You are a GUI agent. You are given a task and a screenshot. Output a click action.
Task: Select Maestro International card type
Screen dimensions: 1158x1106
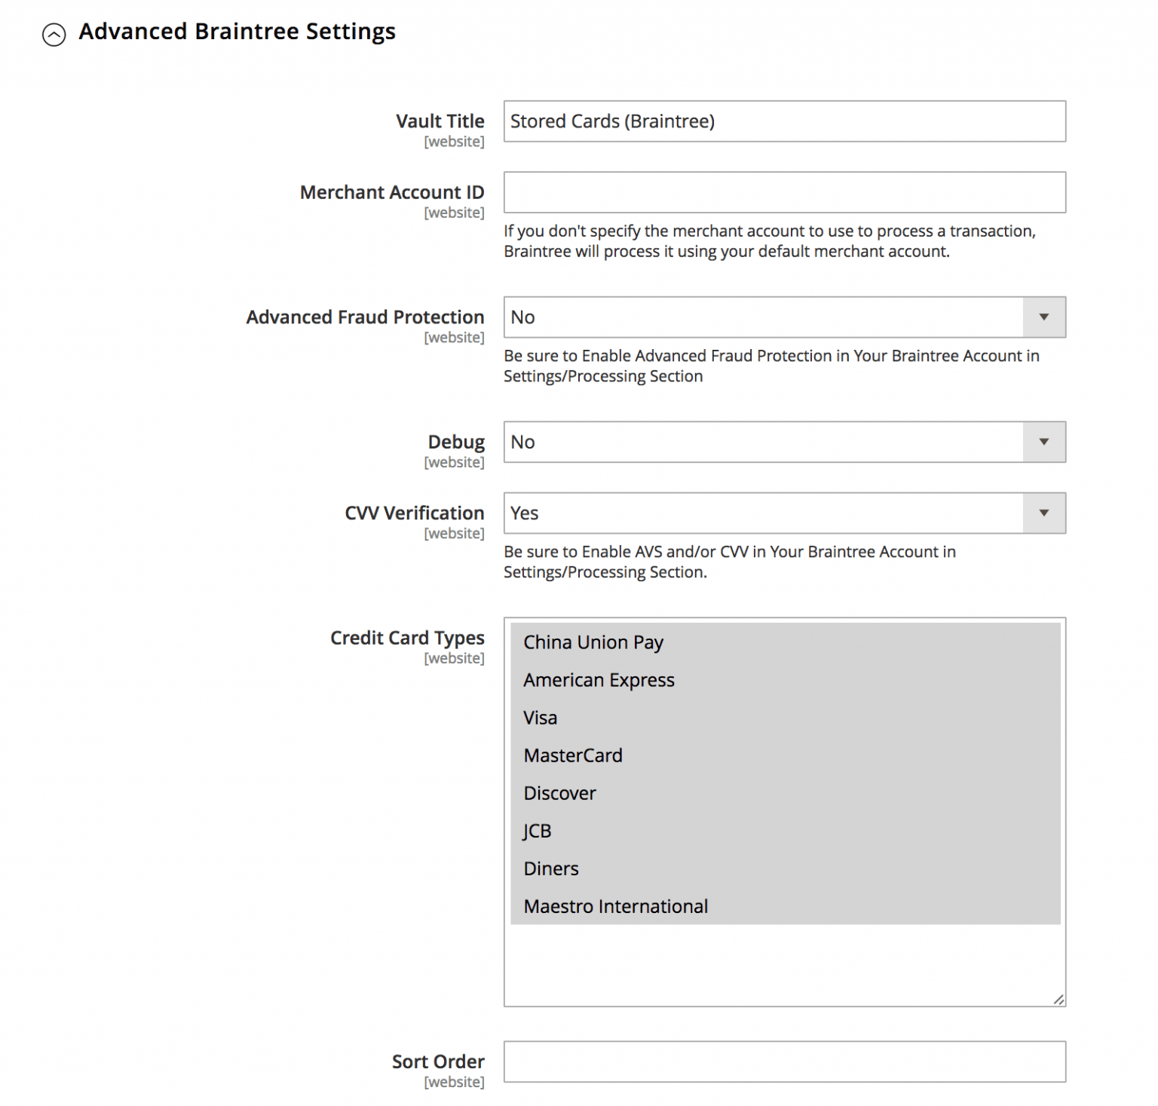[615, 906]
